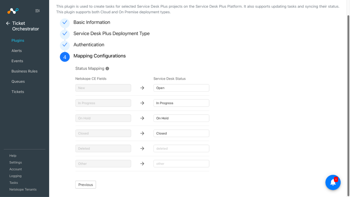Click the Status Mapping info icon
Screen dimensions: 350x197
(x=107, y=68)
